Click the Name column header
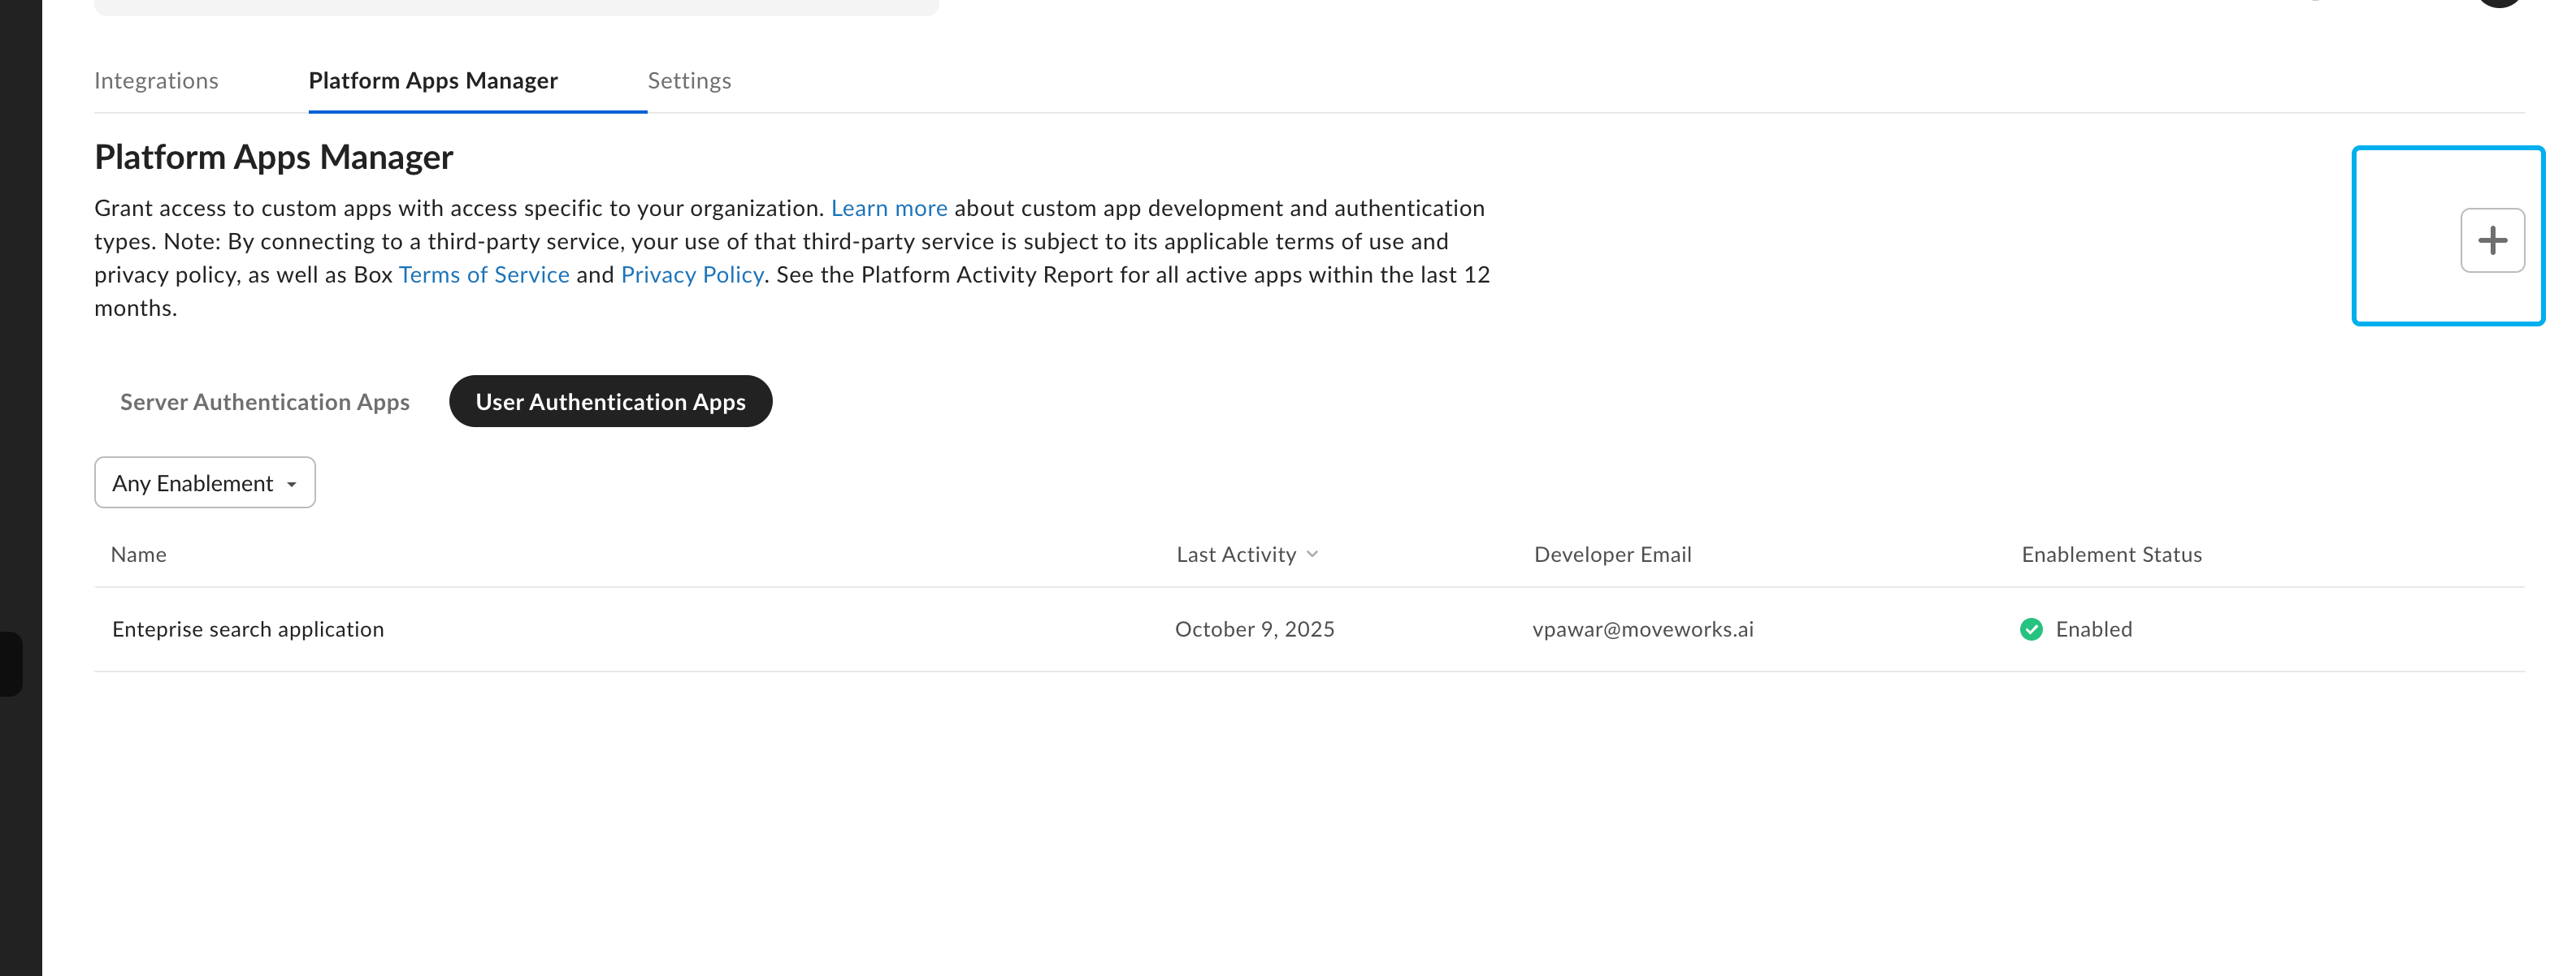Screen dimensions: 2576x976 tap(138, 555)
